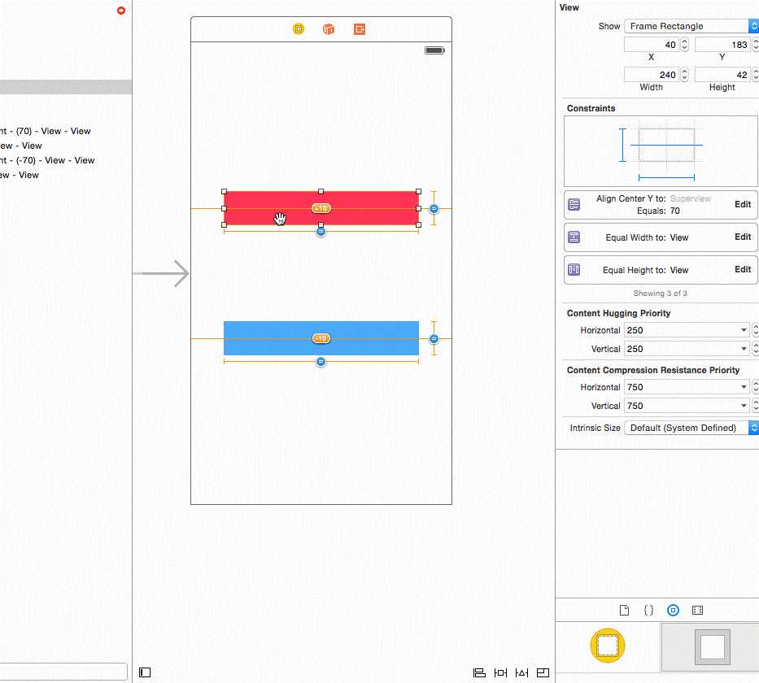Screen dimensions: 759x683
Task: Click the Exit icon in scene dock
Action: (x=360, y=29)
